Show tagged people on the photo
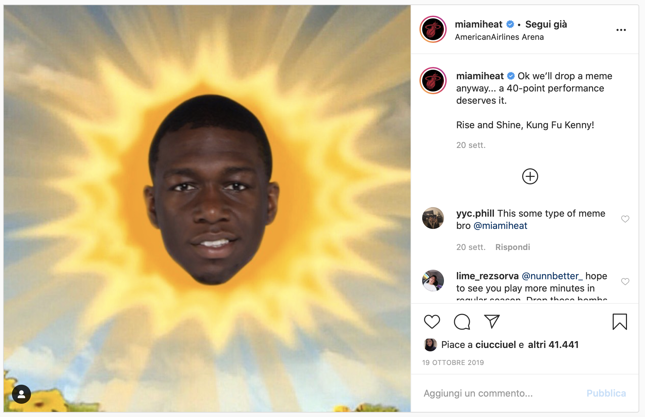The image size is (645, 417). tap(21, 394)
